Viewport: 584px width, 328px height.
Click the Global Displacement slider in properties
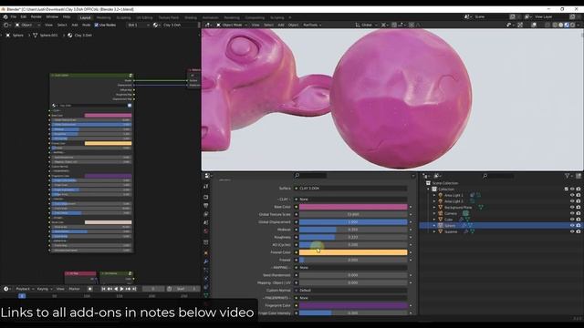(353, 222)
